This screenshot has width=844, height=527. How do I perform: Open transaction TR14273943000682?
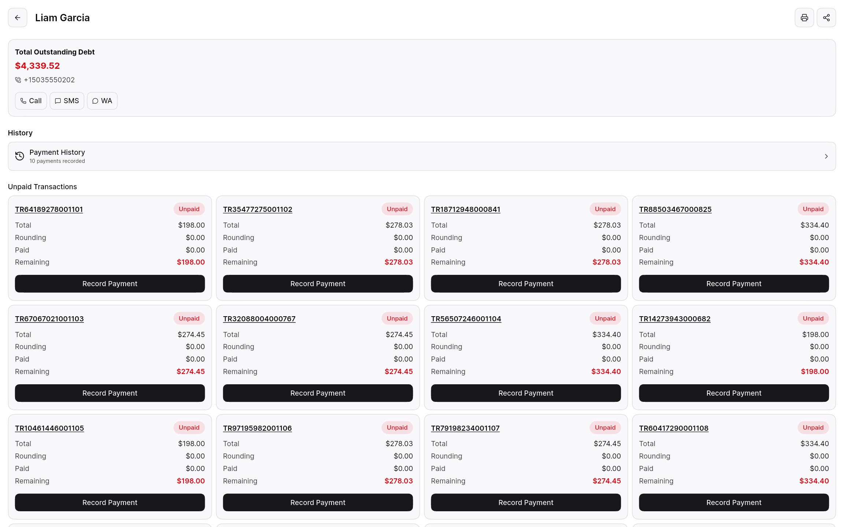pyautogui.click(x=675, y=319)
